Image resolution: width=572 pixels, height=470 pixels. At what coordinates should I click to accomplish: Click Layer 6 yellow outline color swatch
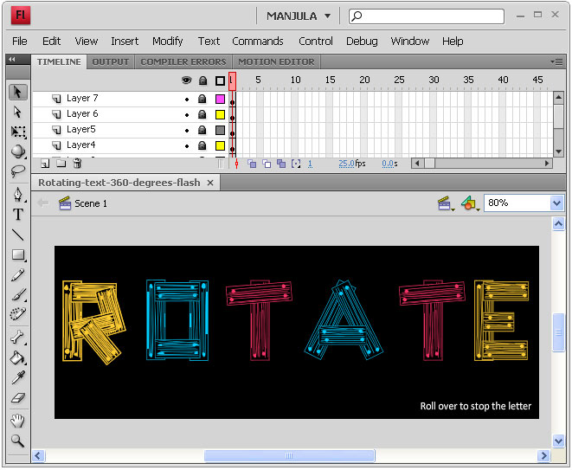(x=220, y=114)
